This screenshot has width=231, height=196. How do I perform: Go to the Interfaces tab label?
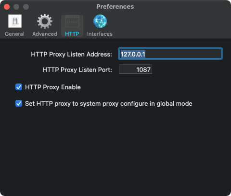tap(100, 34)
